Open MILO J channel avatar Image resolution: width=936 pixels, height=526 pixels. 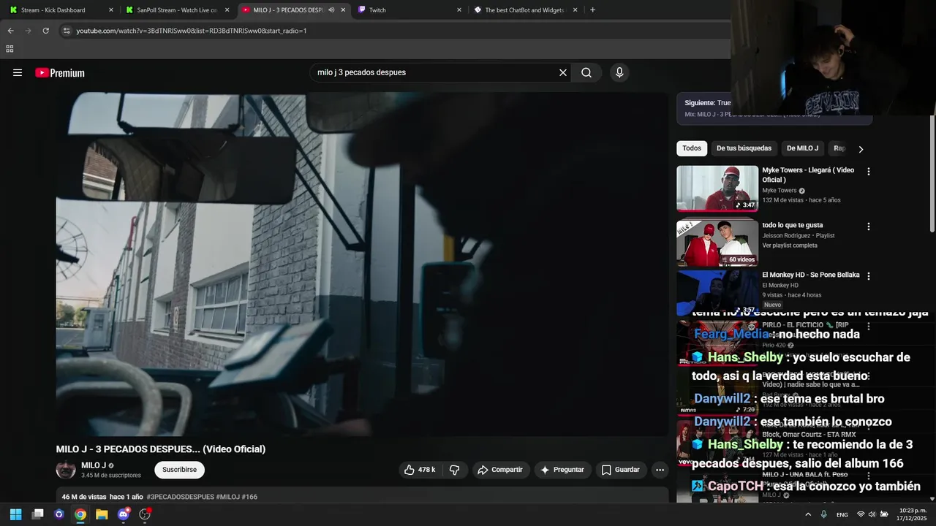tap(66, 470)
